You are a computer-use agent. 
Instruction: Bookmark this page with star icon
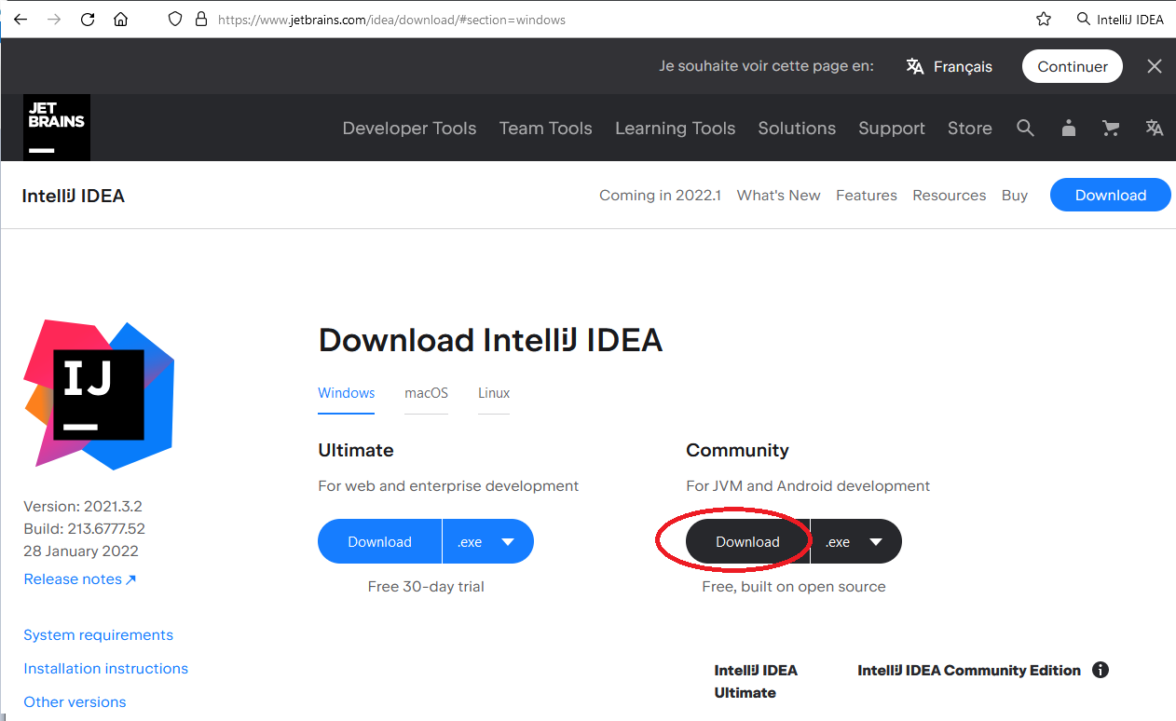click(x=1044, y=19)
